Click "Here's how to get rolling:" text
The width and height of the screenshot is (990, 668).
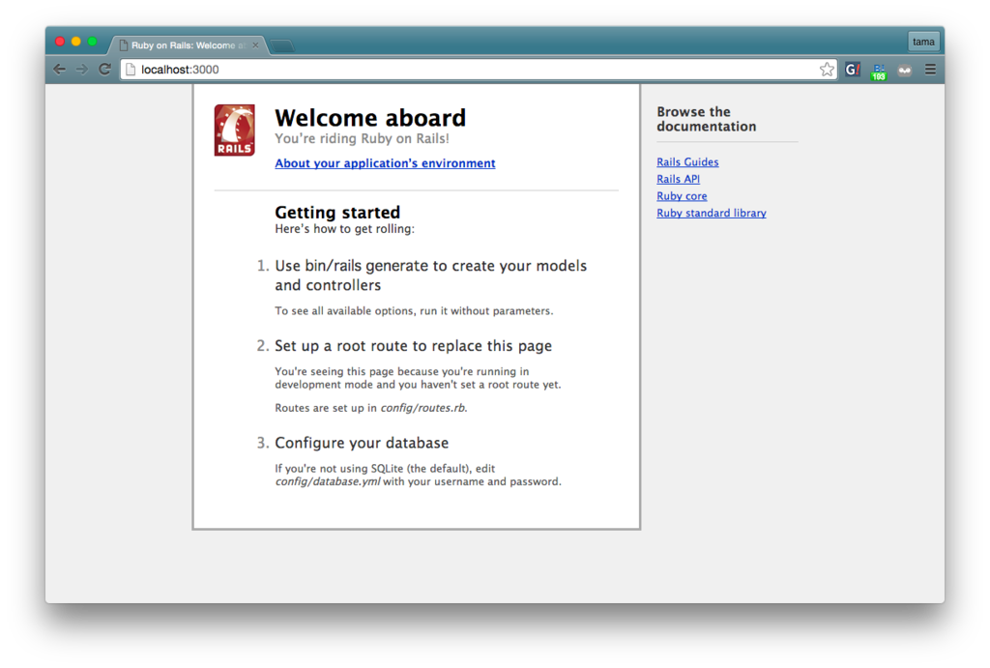pyautogui.click(x=345, y=229)
